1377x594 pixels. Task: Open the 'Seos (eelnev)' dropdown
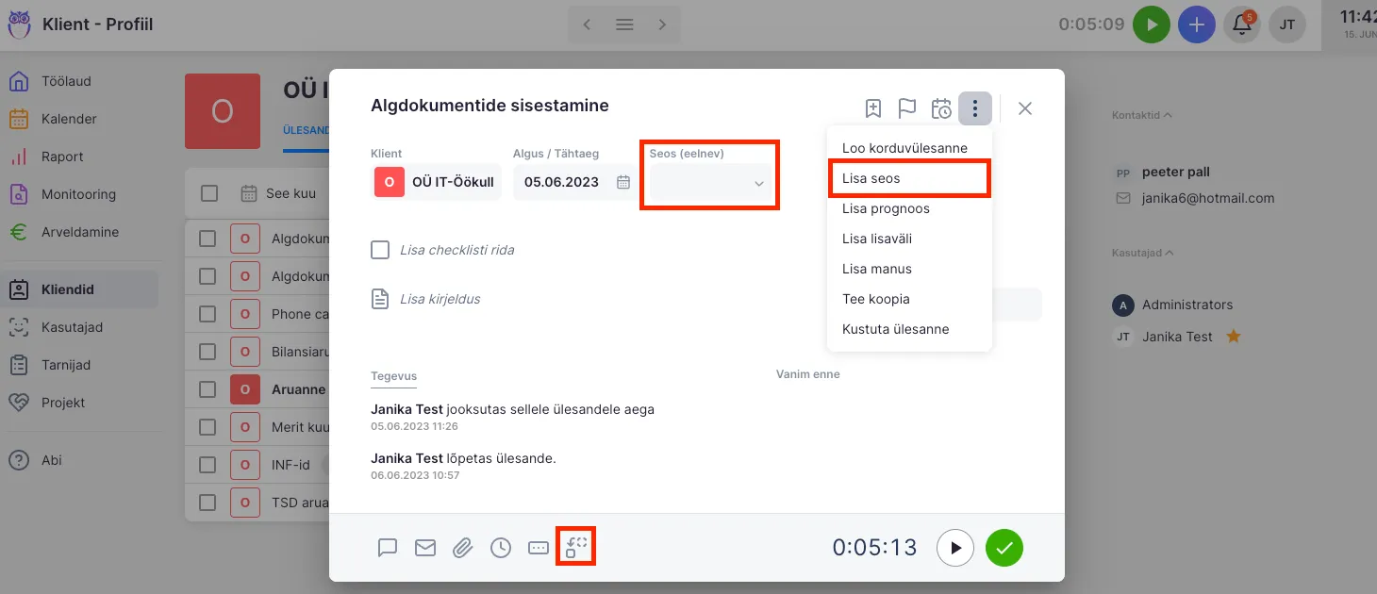click(709, 182)
